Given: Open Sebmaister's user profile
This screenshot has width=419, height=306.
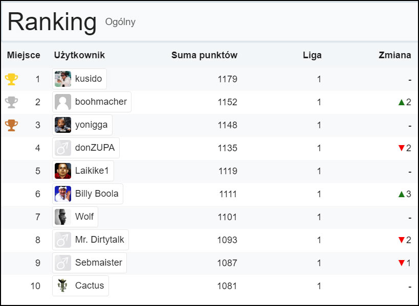Looking at the screenshot, I should tap(90, 263).
